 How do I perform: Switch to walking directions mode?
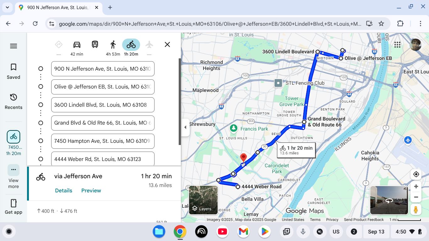[113, 45]
